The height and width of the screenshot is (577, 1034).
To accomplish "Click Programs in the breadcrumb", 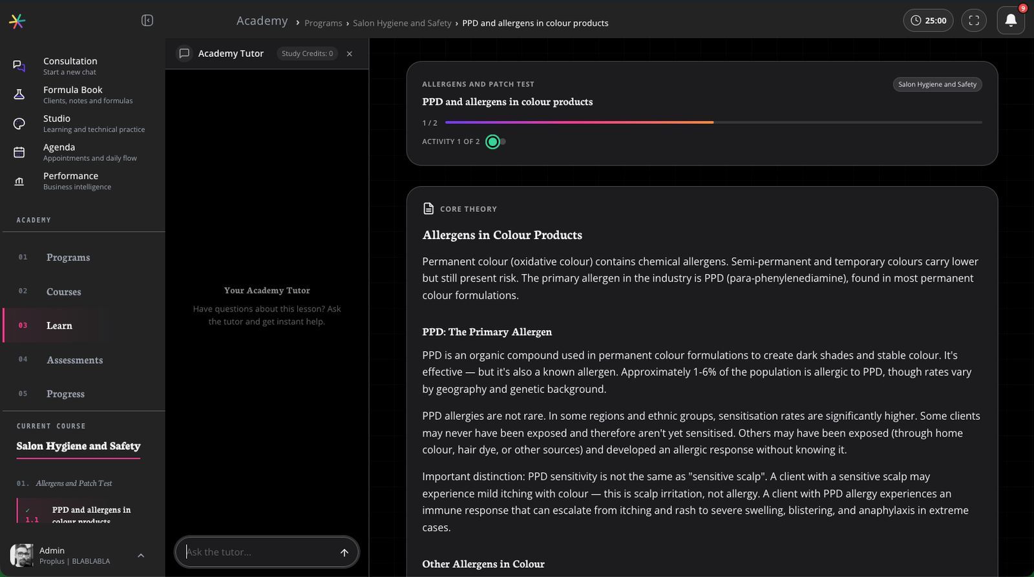I will pyautogui.click(x=323, y=23).
